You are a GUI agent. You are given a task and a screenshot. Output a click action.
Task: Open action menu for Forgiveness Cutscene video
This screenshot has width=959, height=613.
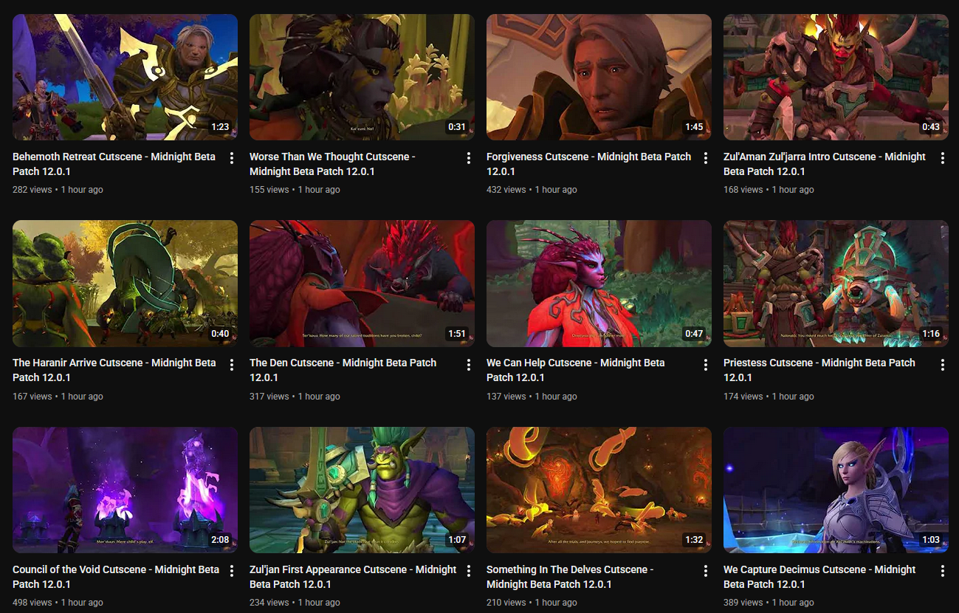pyautogui.click(x=706, y=158)
